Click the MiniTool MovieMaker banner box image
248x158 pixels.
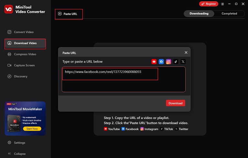[14, 123]
